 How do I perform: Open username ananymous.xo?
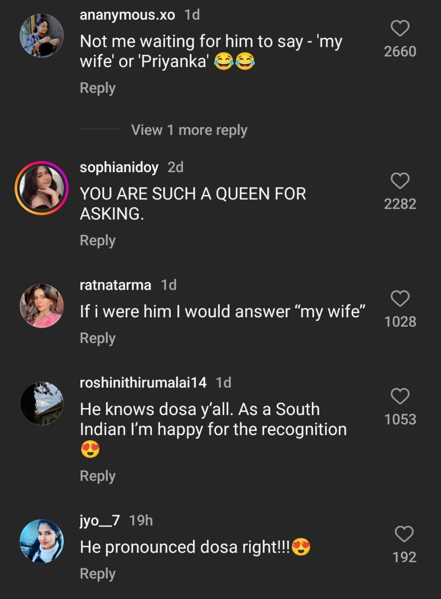(x=127, y=15)
